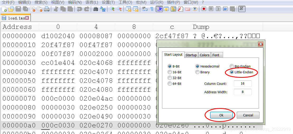Open the 编辑(E) menu

(x=25, y=2)
